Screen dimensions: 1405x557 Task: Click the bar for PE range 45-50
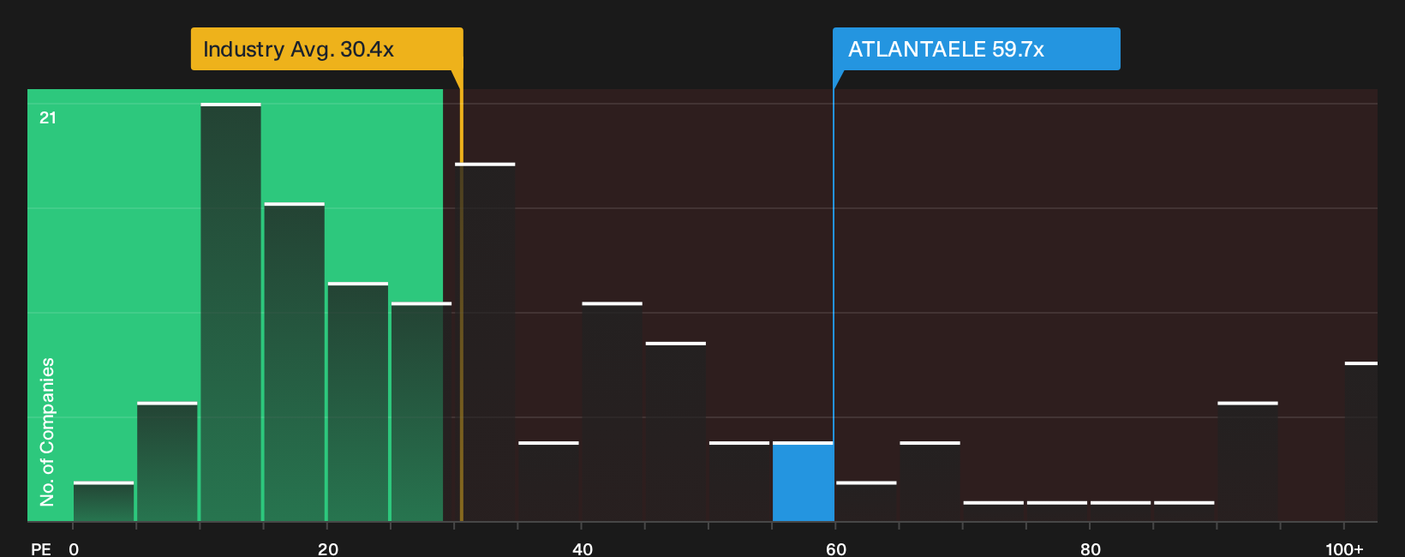tap(676, 432)
